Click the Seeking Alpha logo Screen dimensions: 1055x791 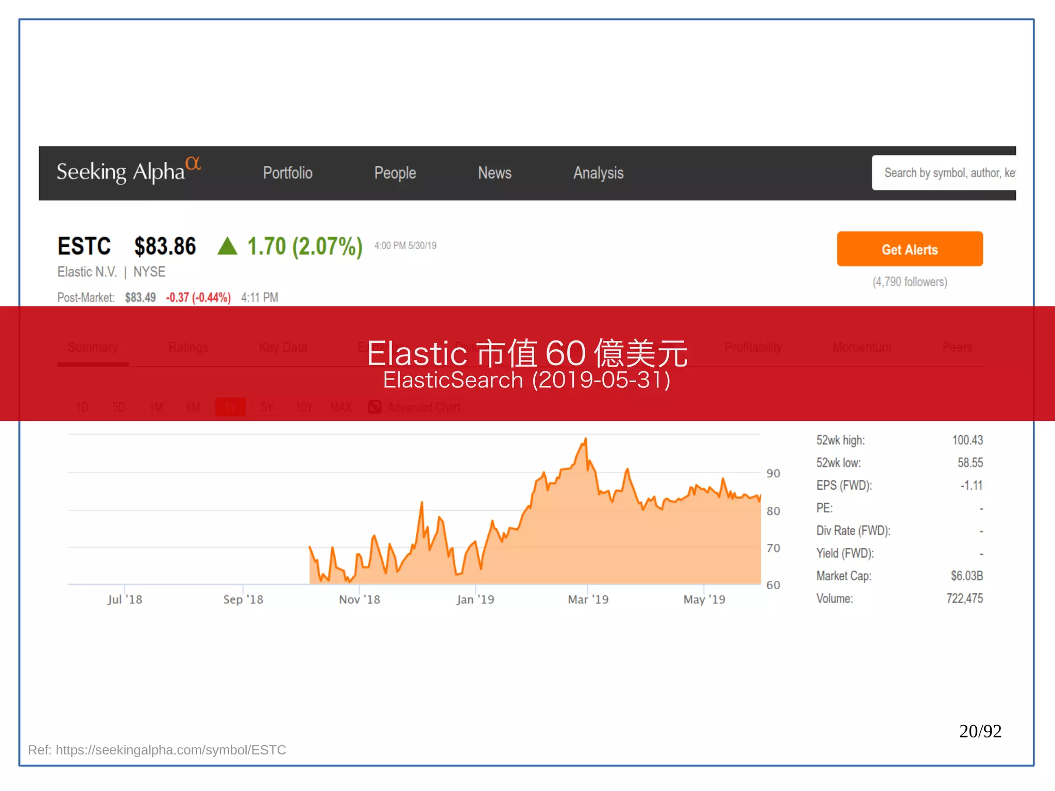click(x=128, y=171)
